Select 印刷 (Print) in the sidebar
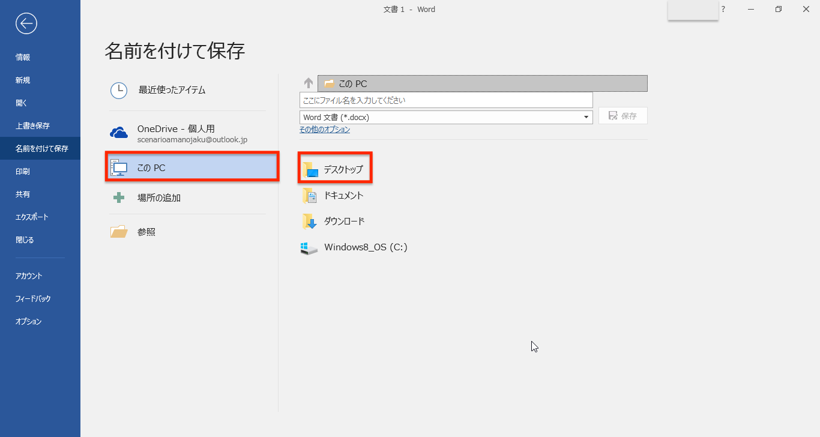 point(23,172)
